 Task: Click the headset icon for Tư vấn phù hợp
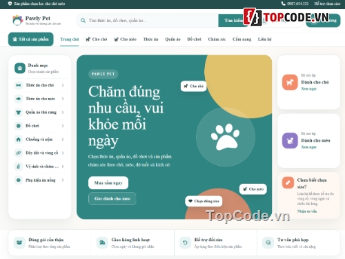(268, 242)
